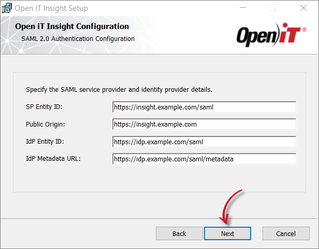
Task: Click the 'SP Entity ID:' label
Action: pos(44,107)
